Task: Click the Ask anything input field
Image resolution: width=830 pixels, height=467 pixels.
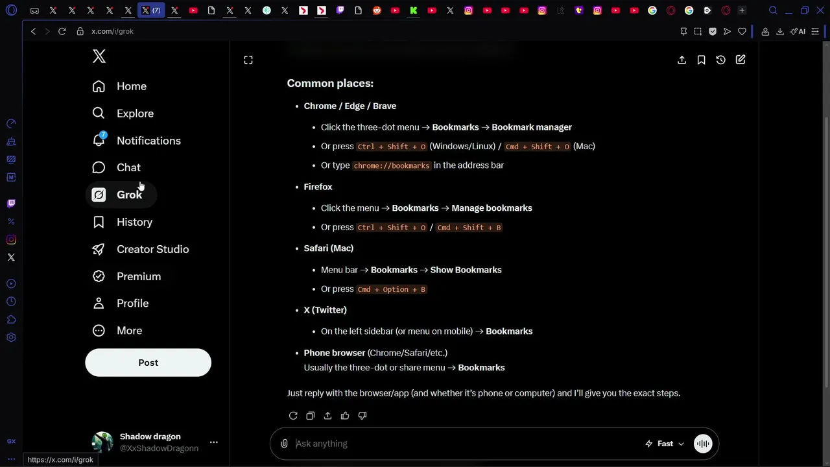Action: pyautogui.click(x=464, y=444)
